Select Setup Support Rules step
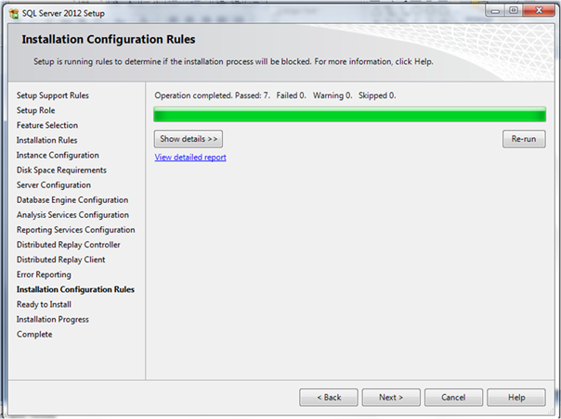561x419 pixels. (53, 95)
